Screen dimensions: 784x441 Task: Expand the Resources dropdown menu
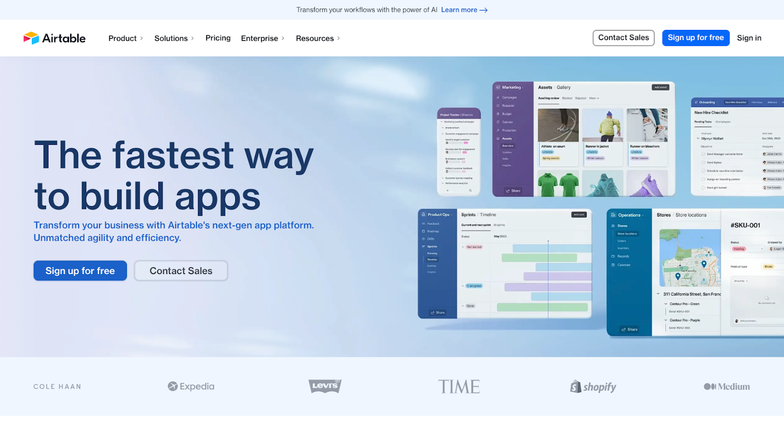318,38
